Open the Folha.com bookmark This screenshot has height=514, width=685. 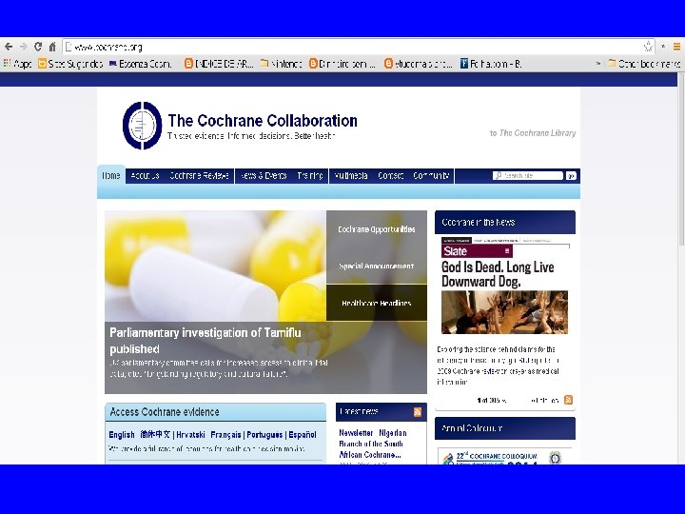(491, 64)
